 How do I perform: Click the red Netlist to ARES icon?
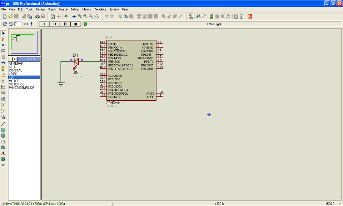[250, 16]
